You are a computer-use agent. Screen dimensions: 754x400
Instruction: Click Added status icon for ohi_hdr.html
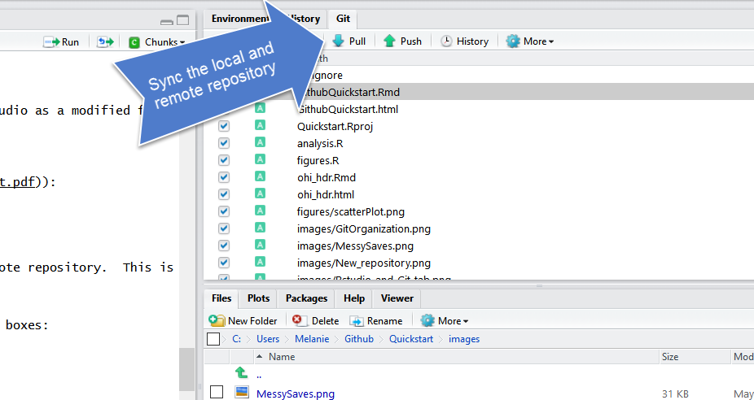260,194
